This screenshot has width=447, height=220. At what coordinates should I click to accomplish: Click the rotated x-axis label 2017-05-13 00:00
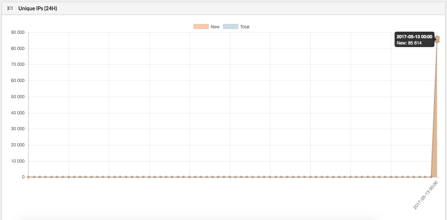pos(425,195)
